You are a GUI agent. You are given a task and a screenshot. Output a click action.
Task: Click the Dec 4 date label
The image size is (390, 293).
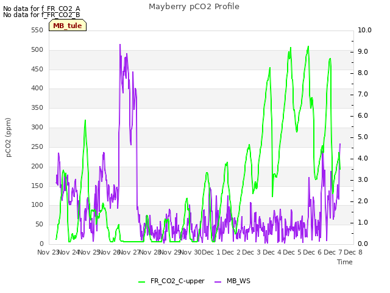272,252
